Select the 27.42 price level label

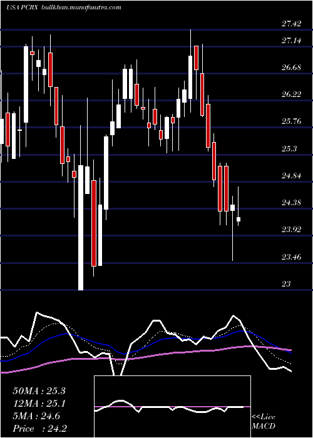pyautogui.click(x=292, y=24)
